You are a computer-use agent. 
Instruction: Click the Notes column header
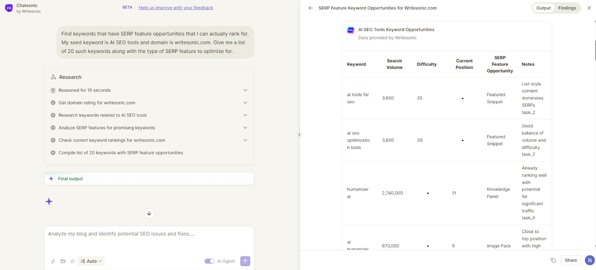tap(528, 64)
